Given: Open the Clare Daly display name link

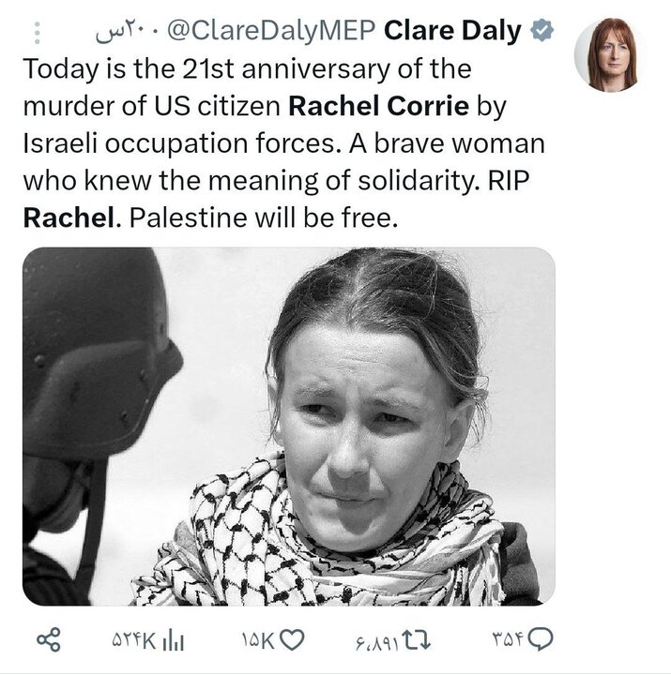Looking at the screenshot, I should pyautogui.click(x=452, y=32).
